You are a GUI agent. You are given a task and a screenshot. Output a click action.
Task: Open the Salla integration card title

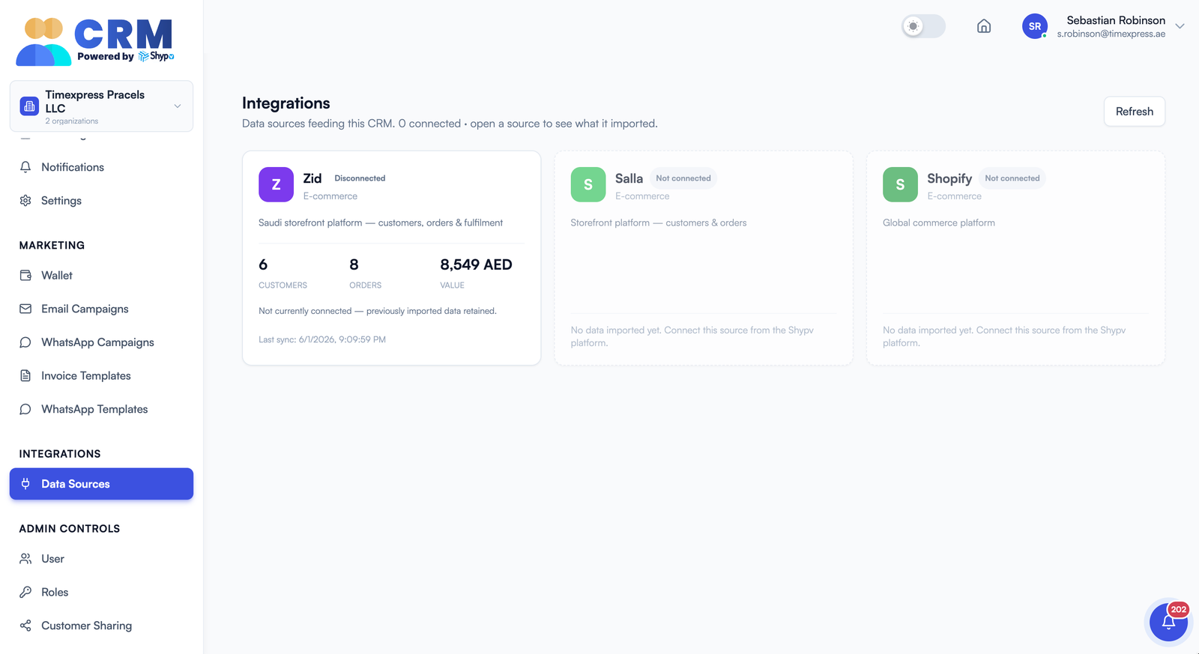point(629,178)
